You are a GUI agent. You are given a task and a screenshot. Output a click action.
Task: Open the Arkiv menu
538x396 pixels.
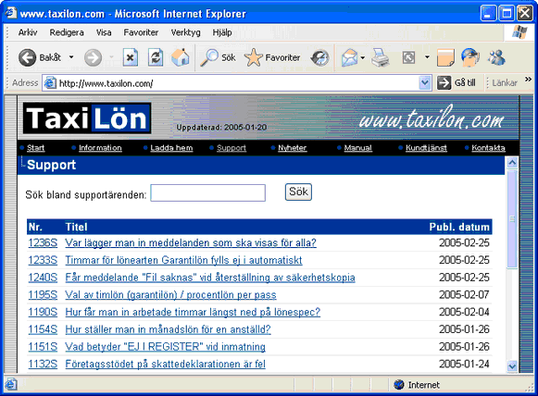(x=28, y=32)
